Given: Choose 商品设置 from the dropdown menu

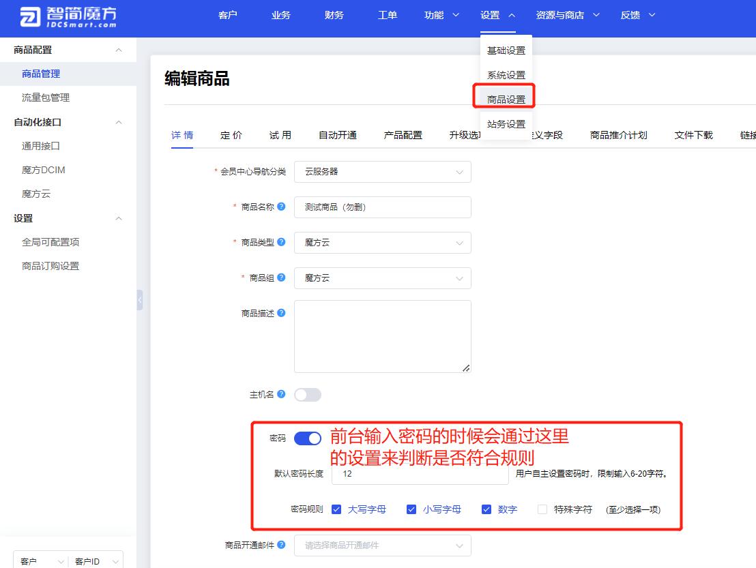Looking at the screenshot, I should coord(506,100).
